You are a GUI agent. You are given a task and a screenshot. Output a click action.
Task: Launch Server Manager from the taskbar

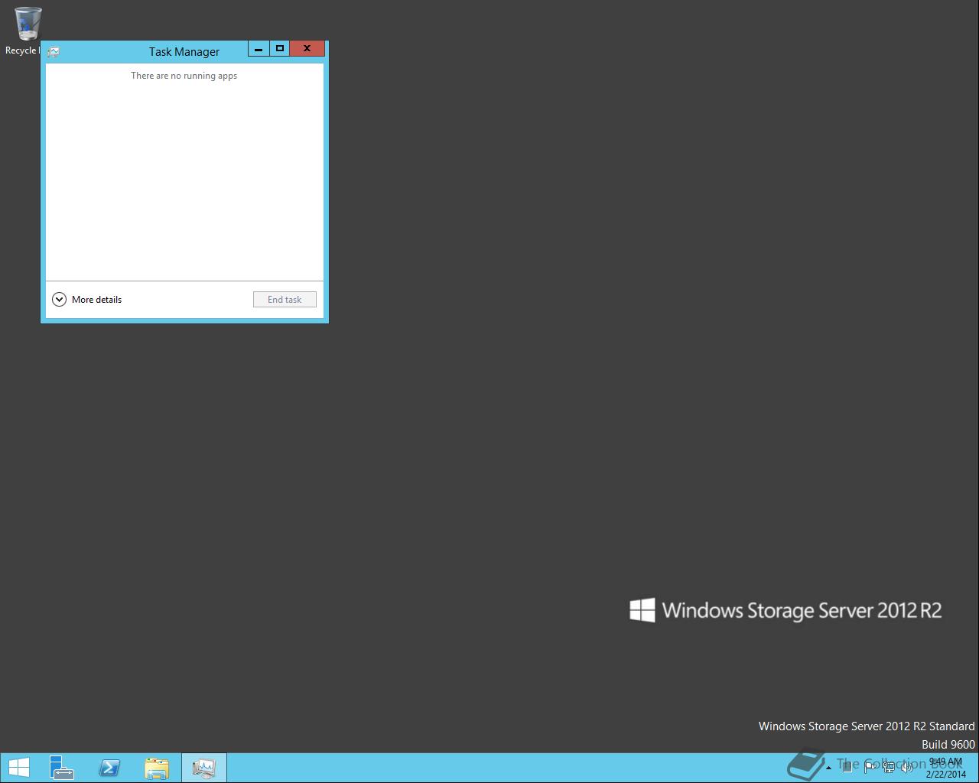pos(62,768)
